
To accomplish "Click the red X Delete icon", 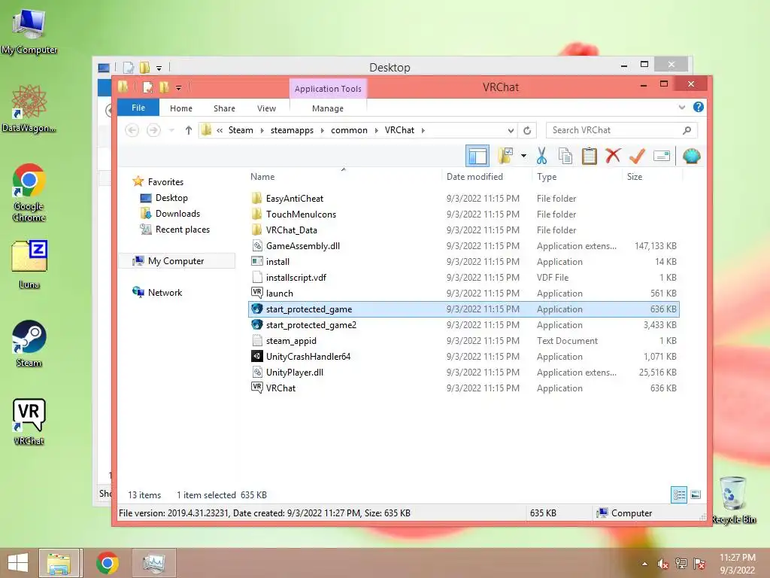I will tap(613, 156).
